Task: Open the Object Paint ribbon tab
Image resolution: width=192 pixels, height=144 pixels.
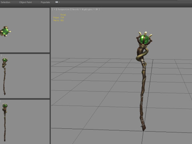Action: click(26, 2)
